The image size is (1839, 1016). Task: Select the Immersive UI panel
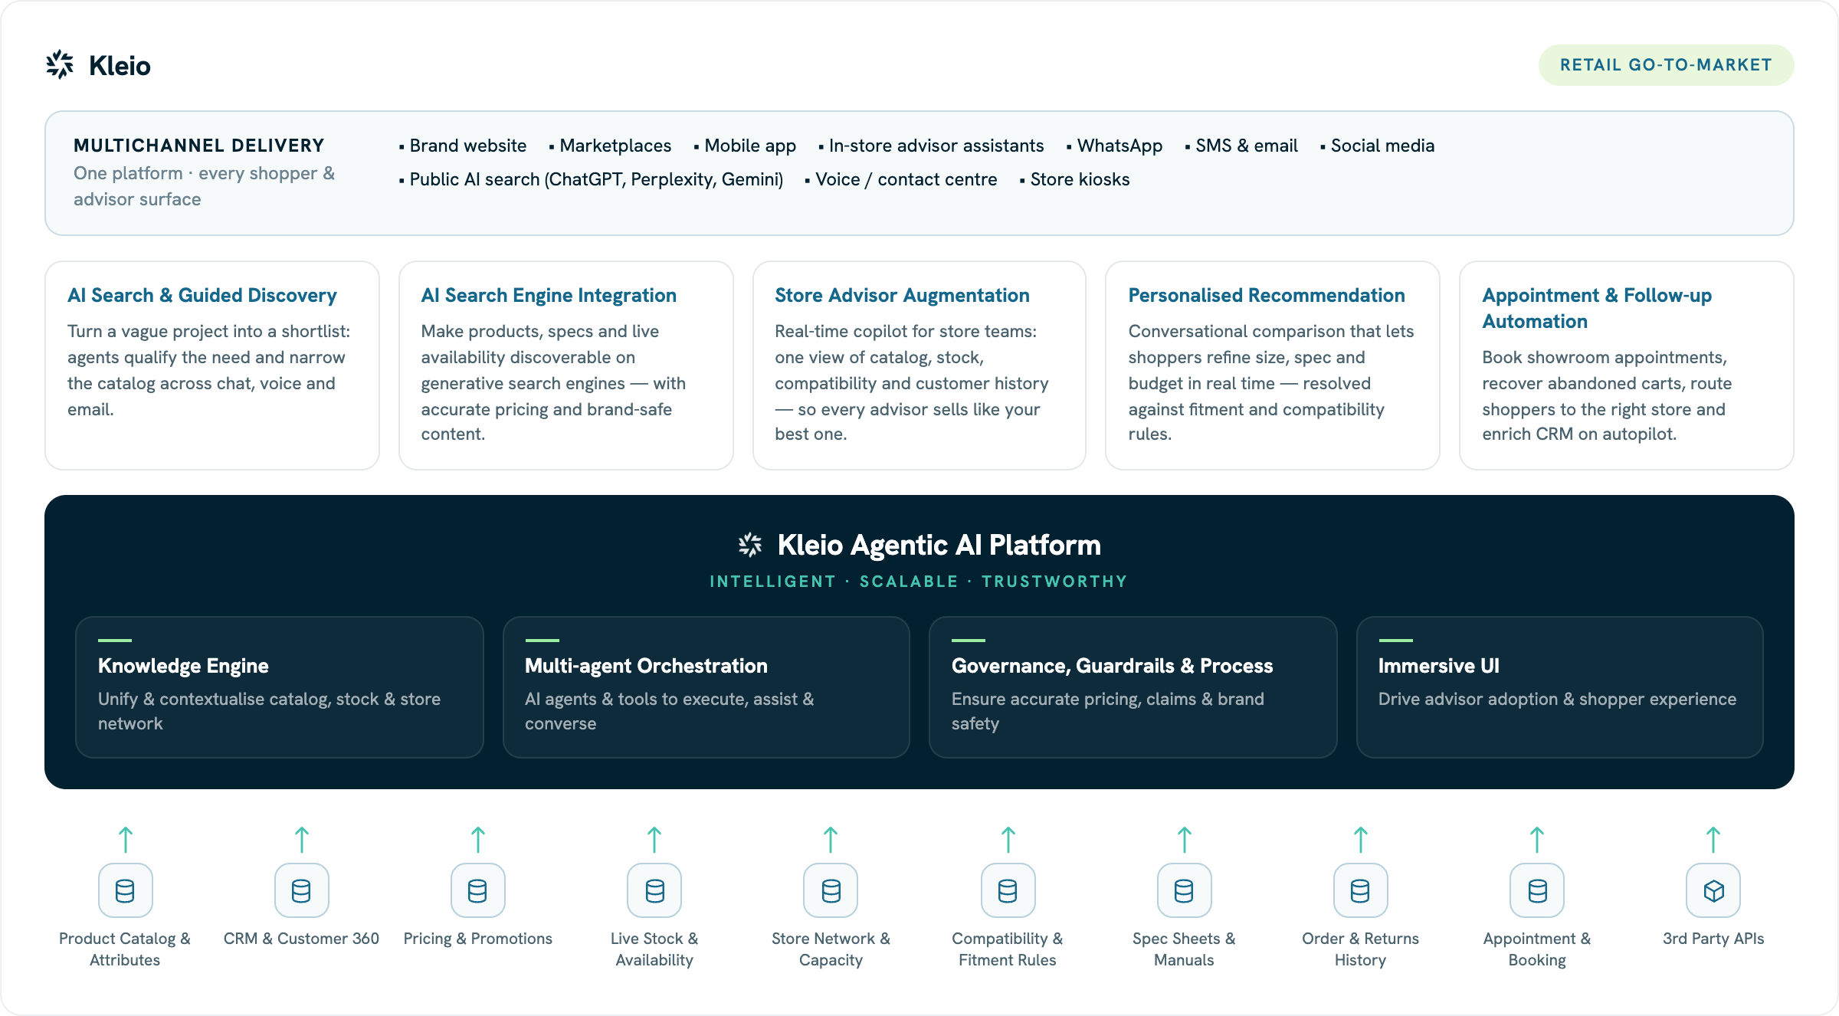pos(1560,687)
